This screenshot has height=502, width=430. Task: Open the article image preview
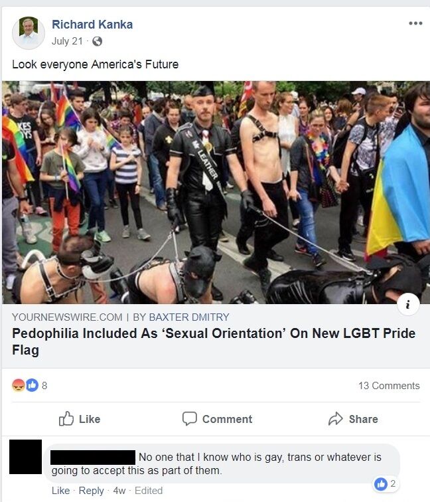[x=216, y=193]
